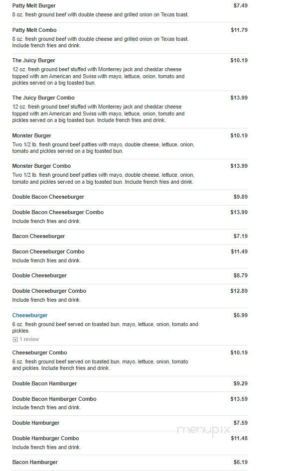This screenshot has height=471, width=293.
Task: Click the Double Hamburger Combo title
Action: tap(46, 438)
